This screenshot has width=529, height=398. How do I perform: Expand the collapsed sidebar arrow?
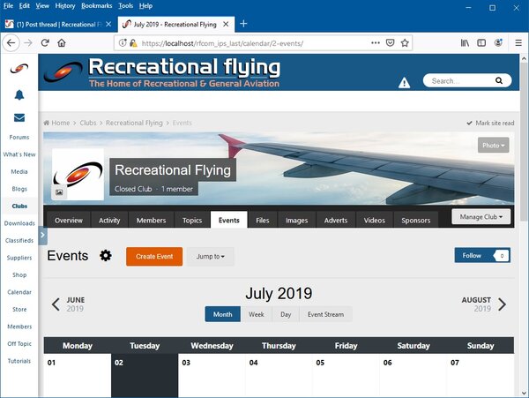43,236
